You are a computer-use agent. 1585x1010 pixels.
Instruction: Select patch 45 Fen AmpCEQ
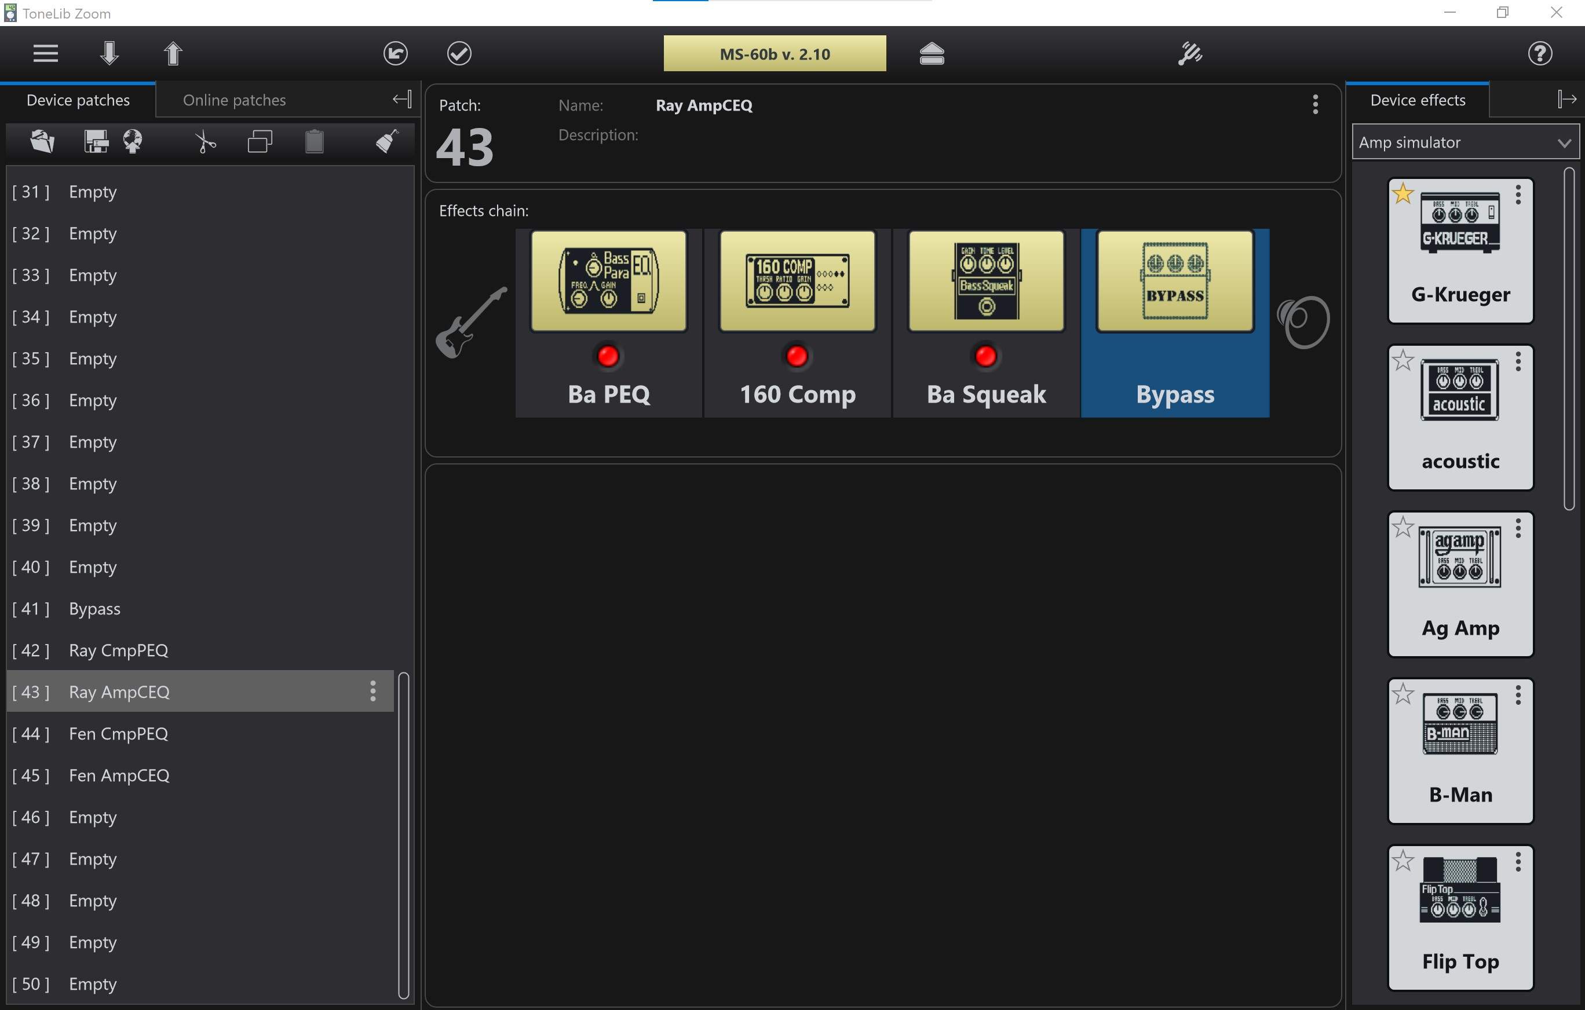point(200,775)
